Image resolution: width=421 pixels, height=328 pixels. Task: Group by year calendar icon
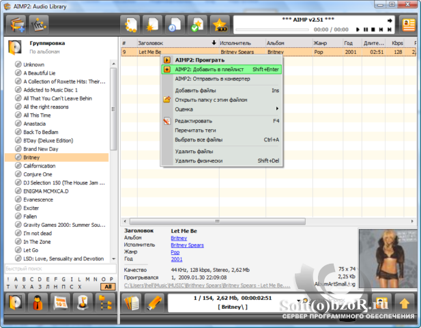(61, 303)
